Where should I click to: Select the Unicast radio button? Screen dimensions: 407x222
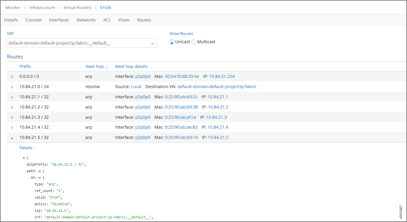(172, 42)
